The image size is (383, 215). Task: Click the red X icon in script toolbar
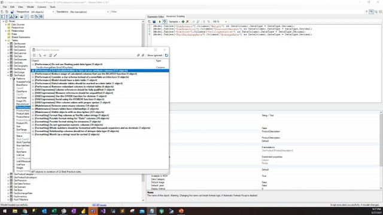click(x=187, y=21)
